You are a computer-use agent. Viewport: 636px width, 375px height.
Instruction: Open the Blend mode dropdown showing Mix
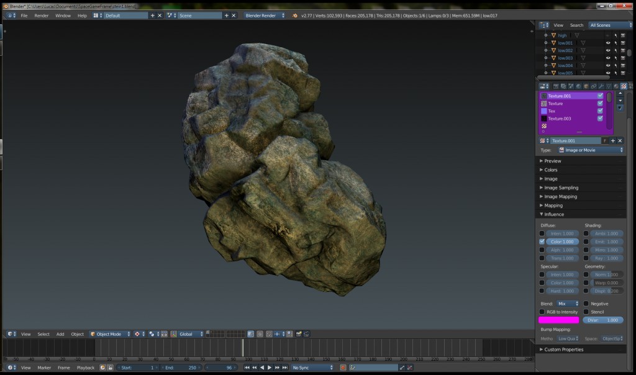click(x=567, y=304)
